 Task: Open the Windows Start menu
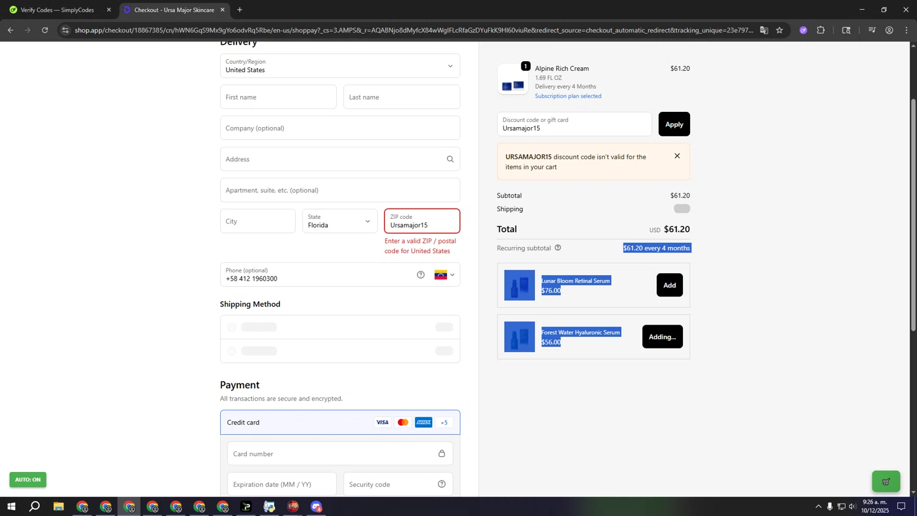(11, 506)
